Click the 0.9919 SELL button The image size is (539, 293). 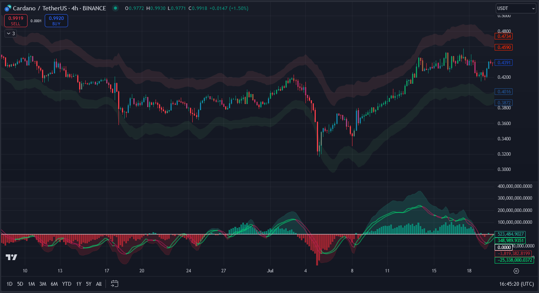(x=16, y=21)
